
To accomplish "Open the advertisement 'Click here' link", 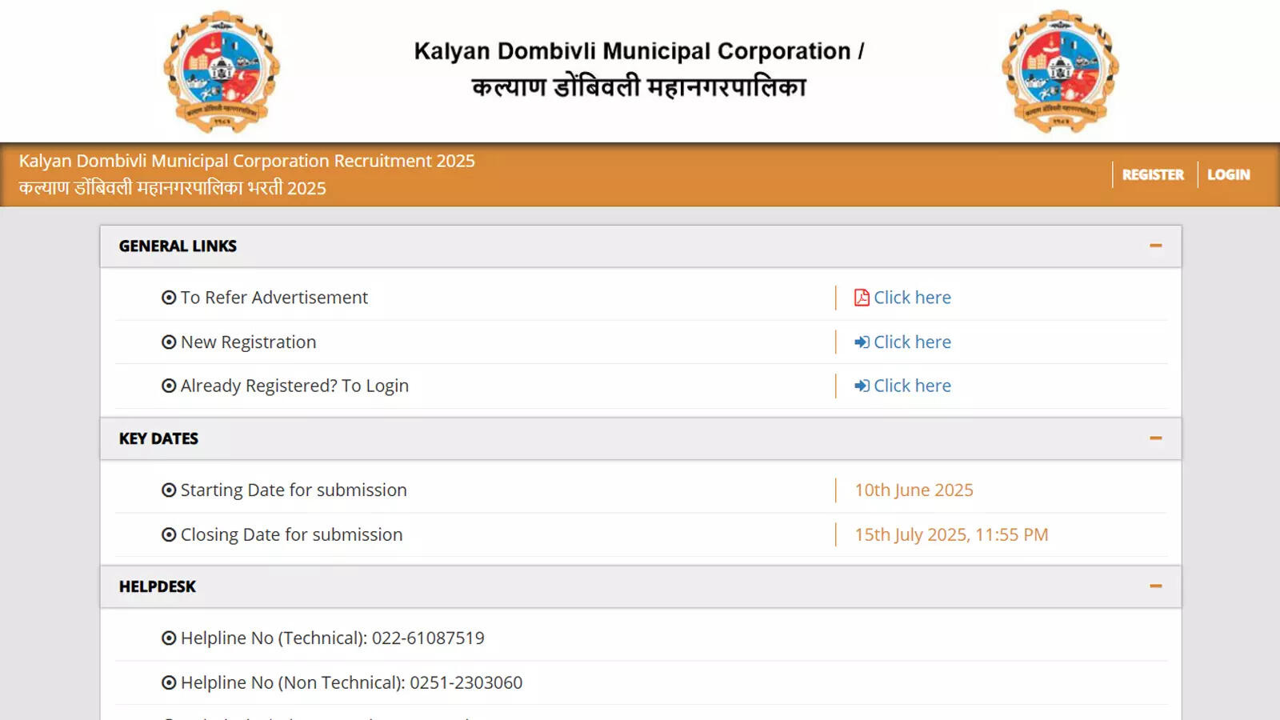I will point(912,298).
